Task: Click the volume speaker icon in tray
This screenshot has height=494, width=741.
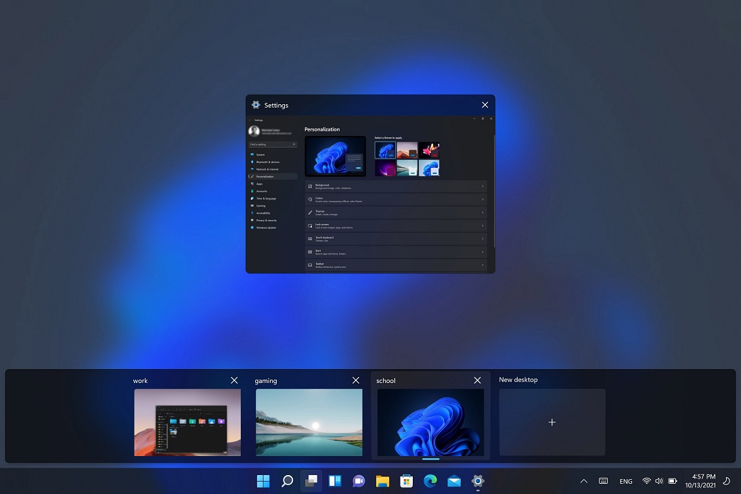Action: pos(659,481)
